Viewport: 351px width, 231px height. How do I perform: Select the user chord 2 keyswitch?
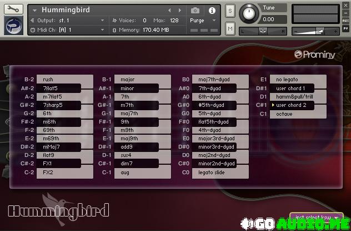coord(292,105)
